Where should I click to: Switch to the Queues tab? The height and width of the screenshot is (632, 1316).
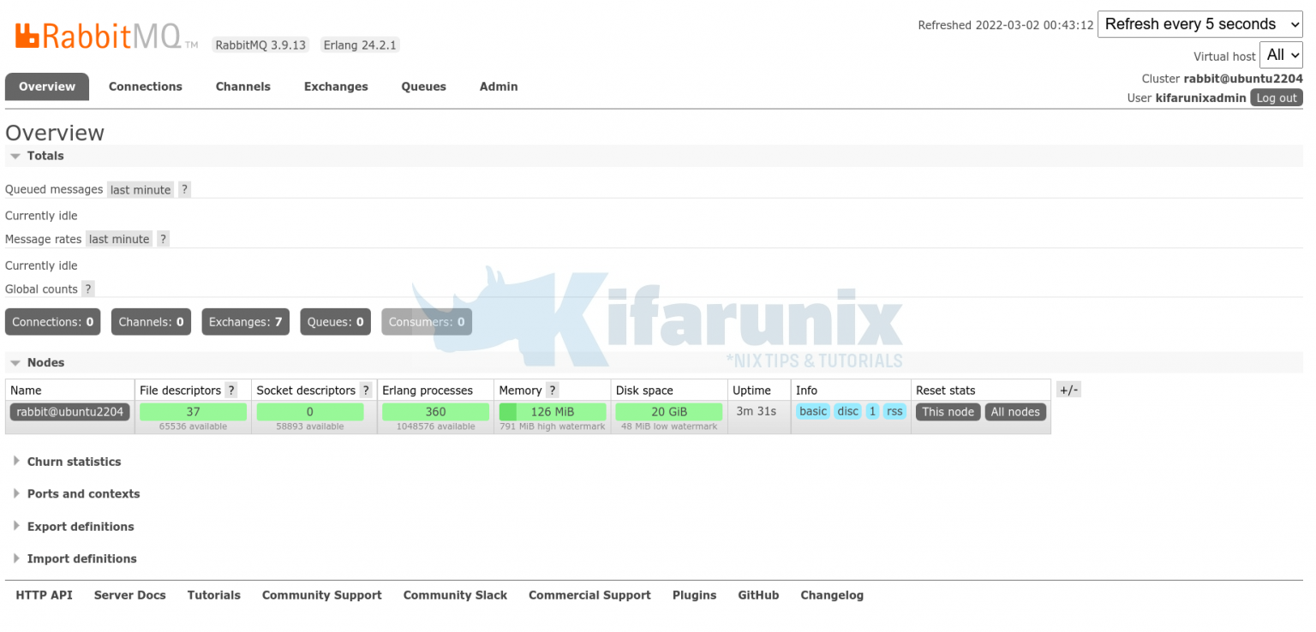(423, 86)
